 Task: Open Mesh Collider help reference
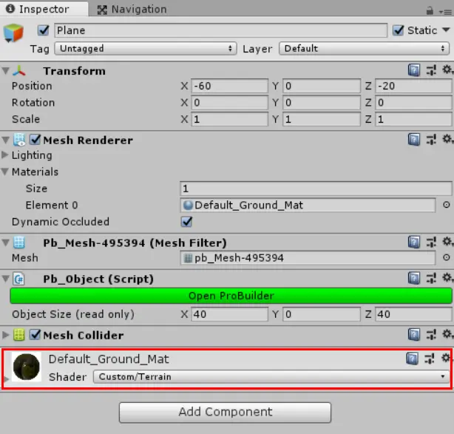(414, 334)
